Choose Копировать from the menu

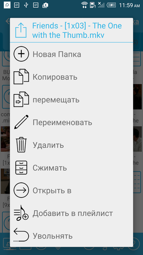(55, 77)
